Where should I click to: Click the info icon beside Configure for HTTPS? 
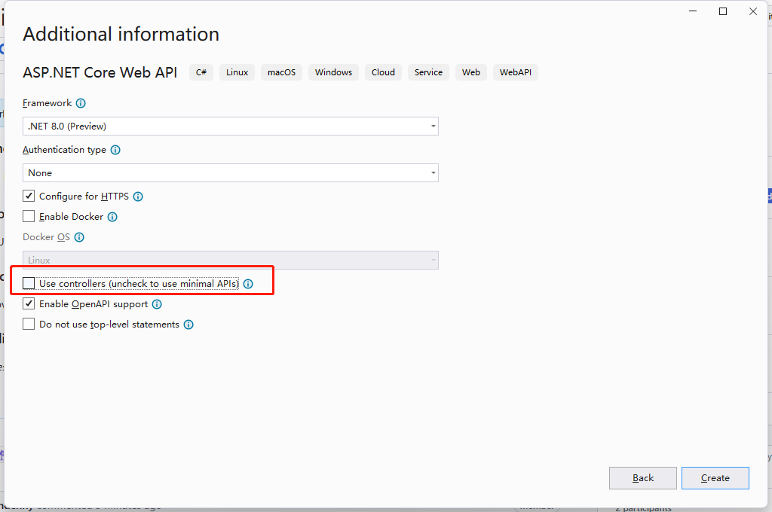coord(137,196)
